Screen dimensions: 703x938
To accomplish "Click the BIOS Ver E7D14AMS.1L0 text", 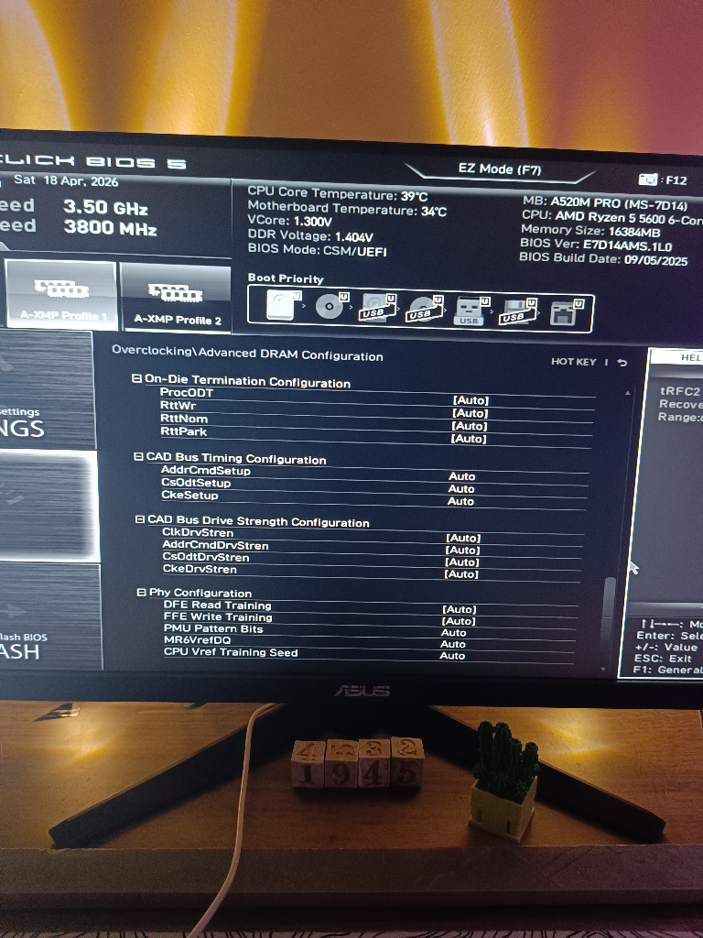I will [x=596, y=245].
